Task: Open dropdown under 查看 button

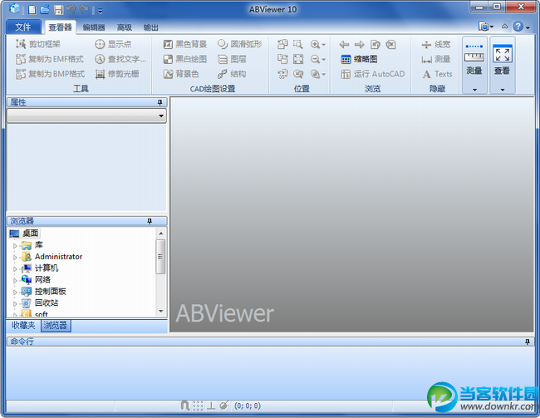Action: 503,90
